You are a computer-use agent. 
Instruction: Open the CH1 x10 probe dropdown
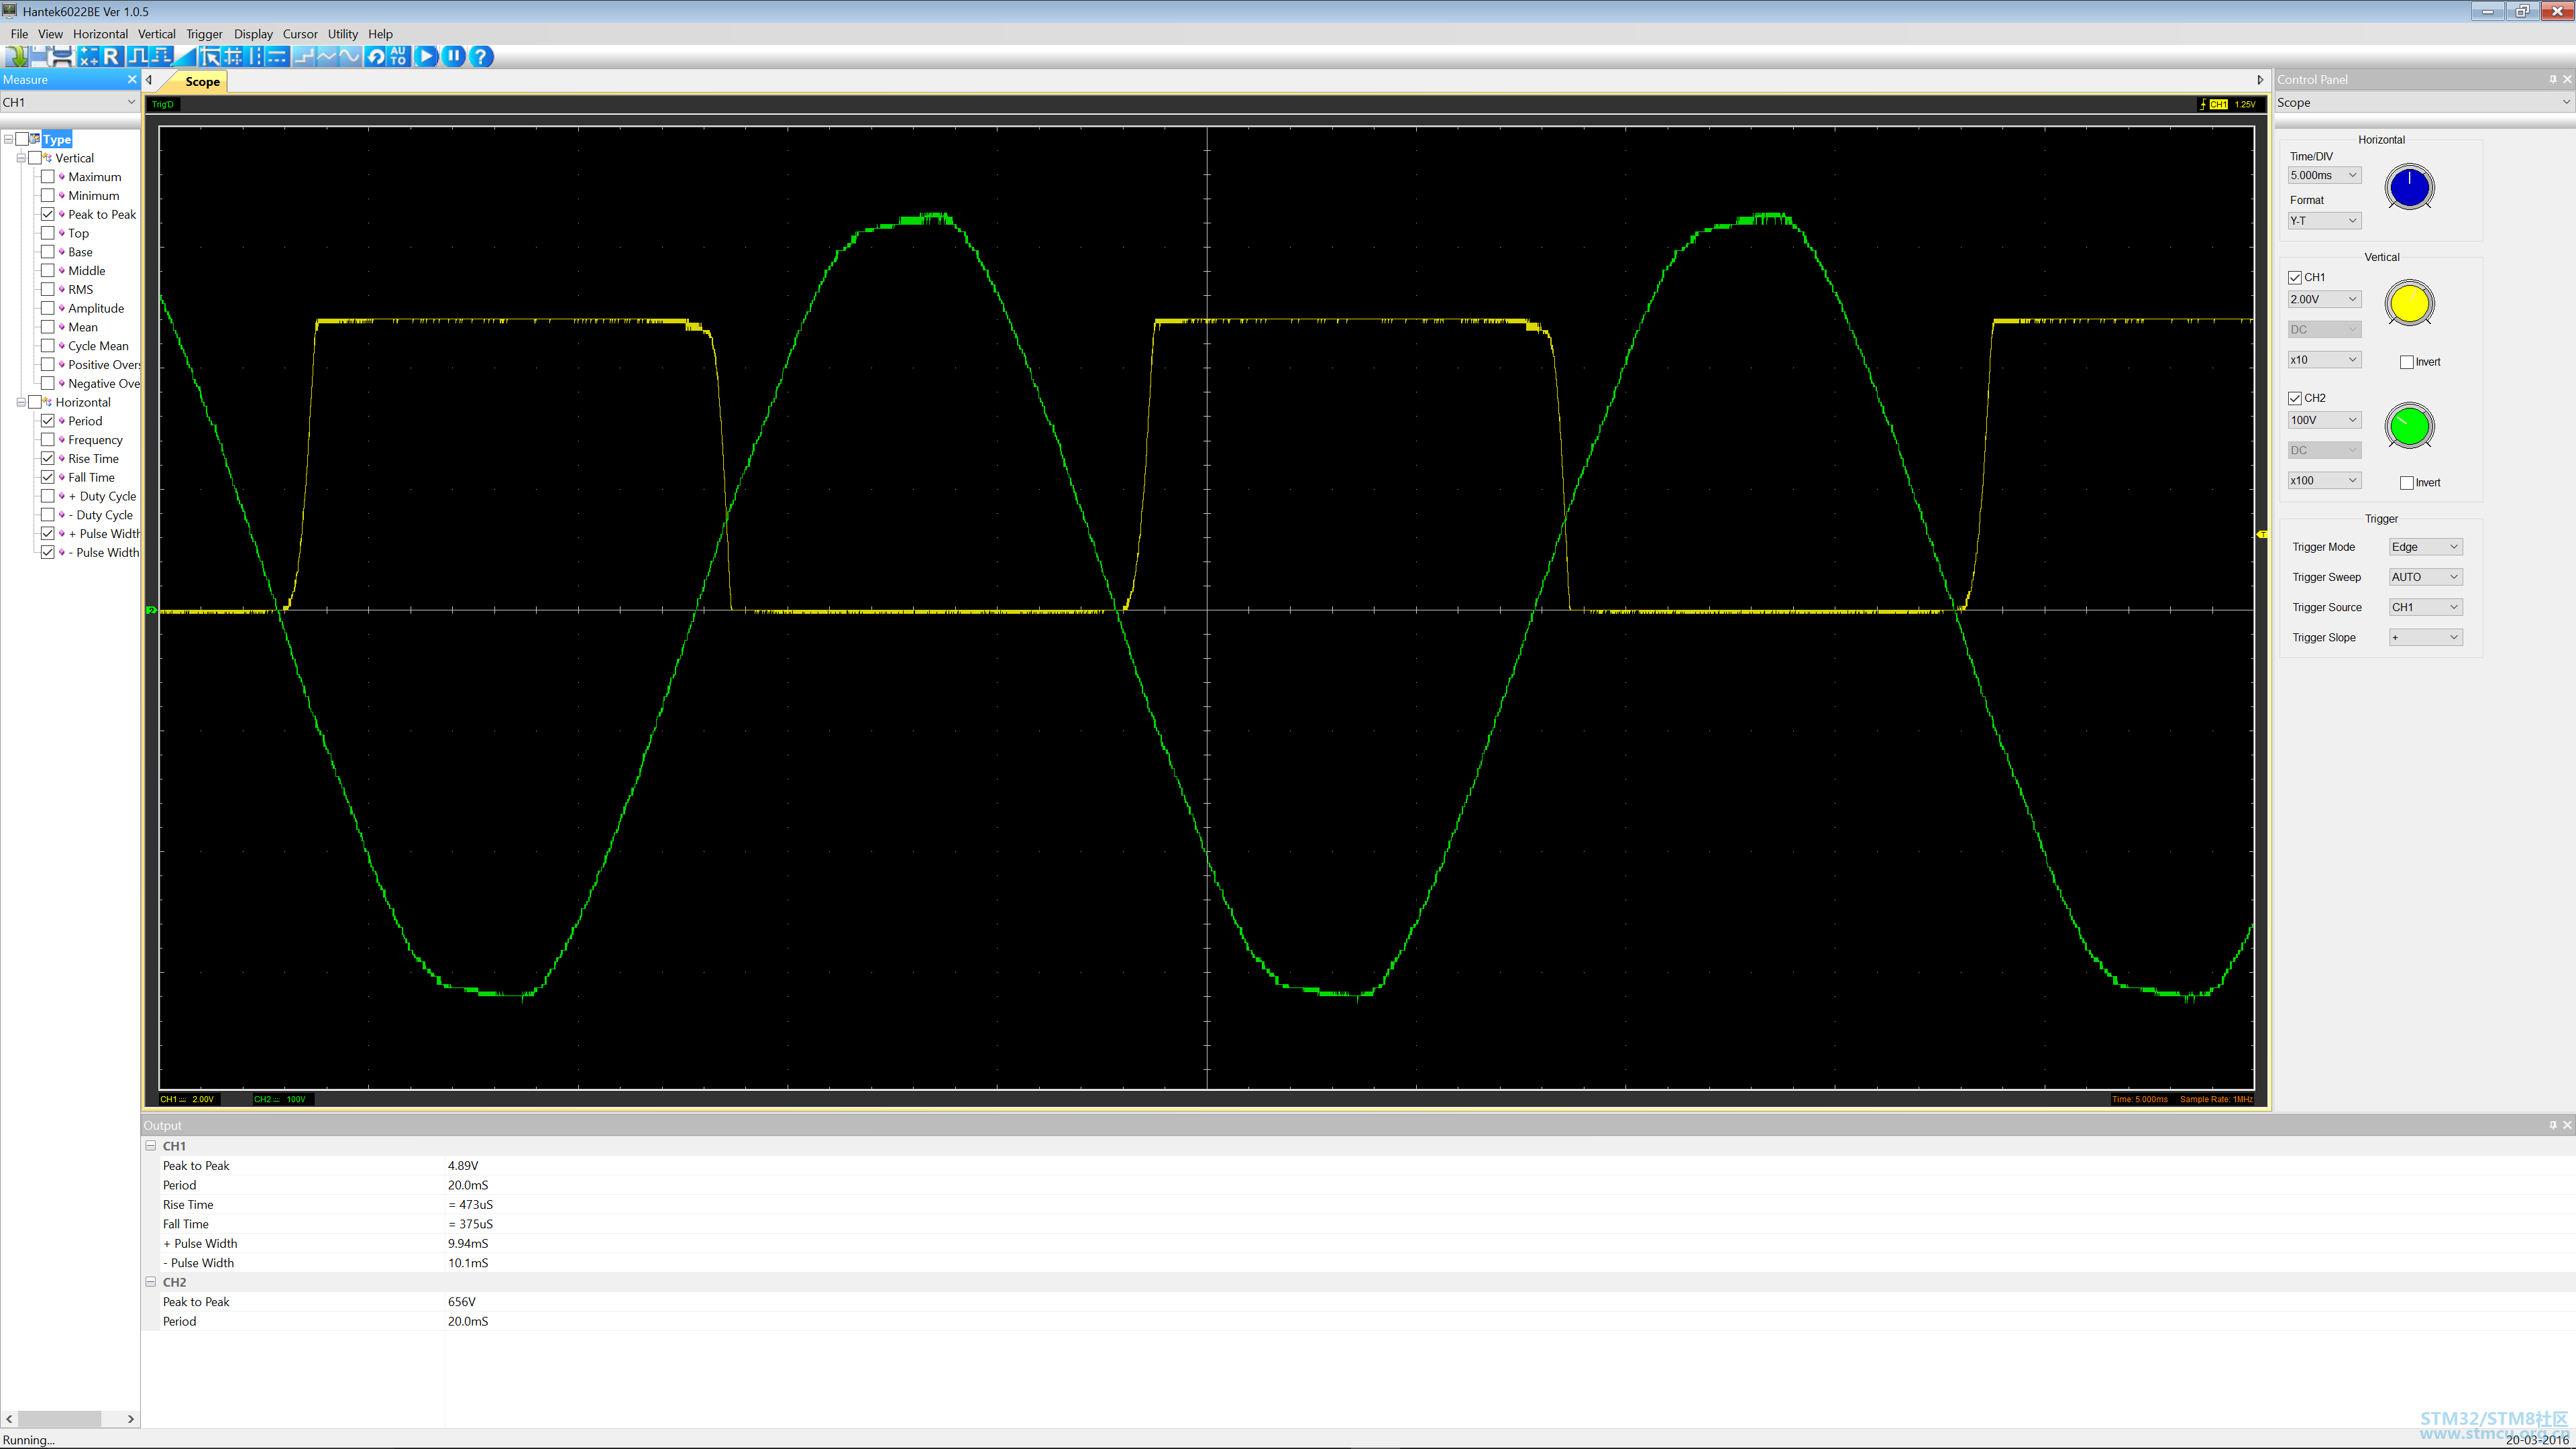[x=2324, y=360]
